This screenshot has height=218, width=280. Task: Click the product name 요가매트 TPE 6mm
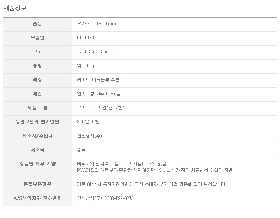96,24
